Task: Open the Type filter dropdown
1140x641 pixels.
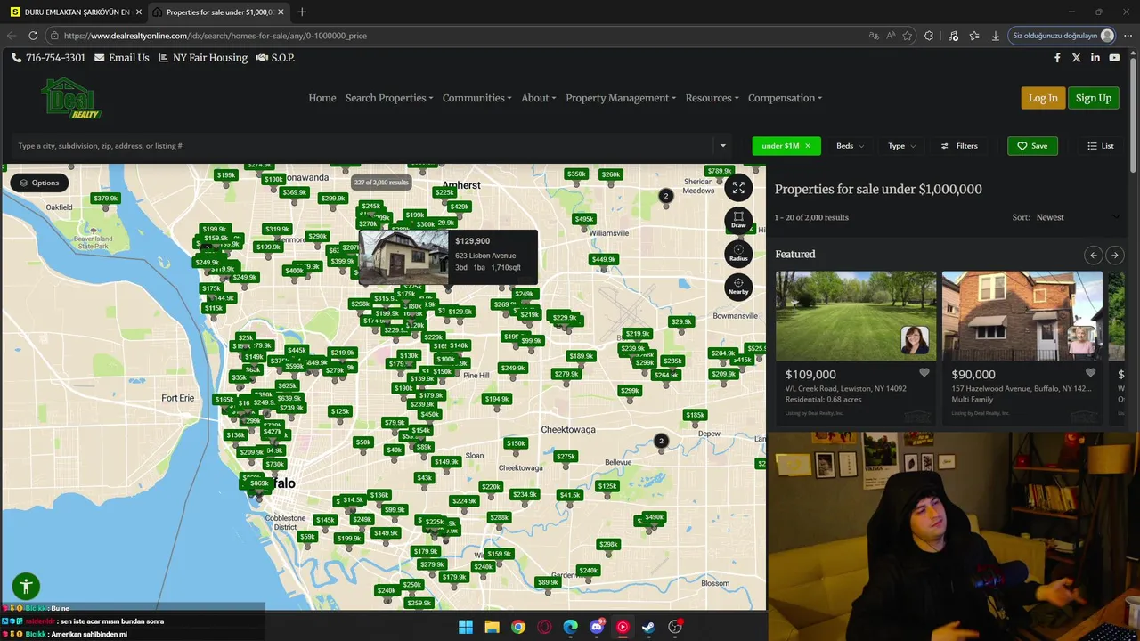Action: coord(901,146)
